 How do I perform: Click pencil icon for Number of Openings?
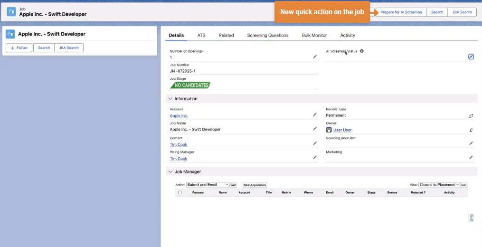(315, 57)
